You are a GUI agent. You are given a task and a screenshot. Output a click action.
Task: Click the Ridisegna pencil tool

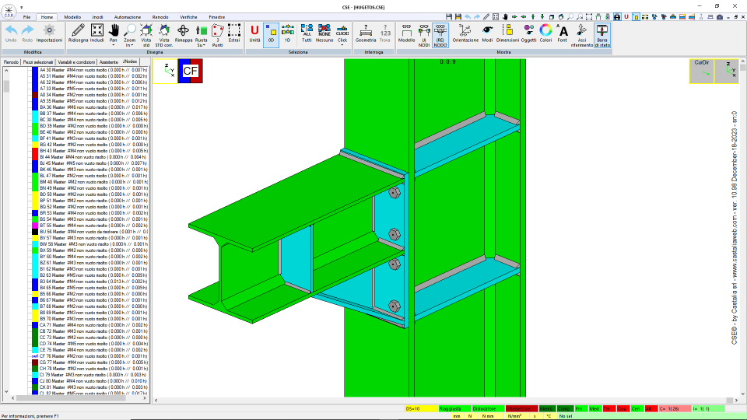pyautogui.click(x=78, y=33)
